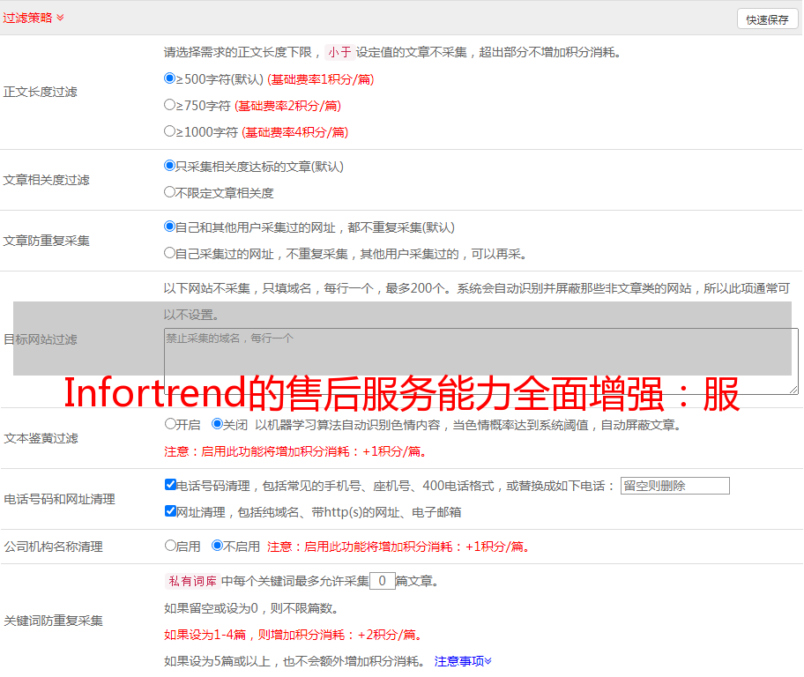804x677 pixels.
Task: Click the text 如果设为5篇或以上，也不会额外增加积分消耗。
Action: [294, 661]
